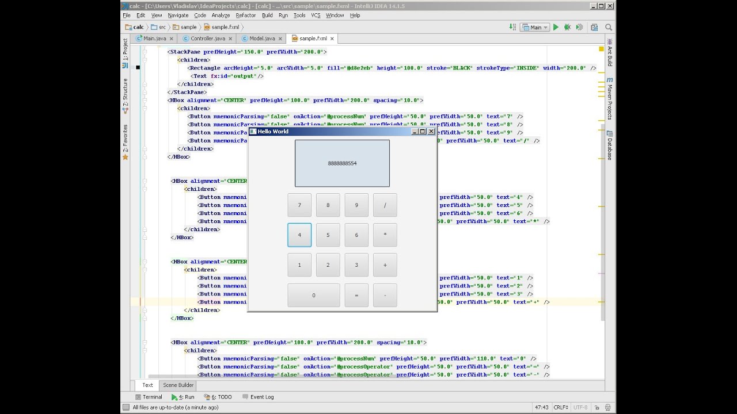Open the Structure tool window sidebar
737x414 pixels.
tap(125, 96)
